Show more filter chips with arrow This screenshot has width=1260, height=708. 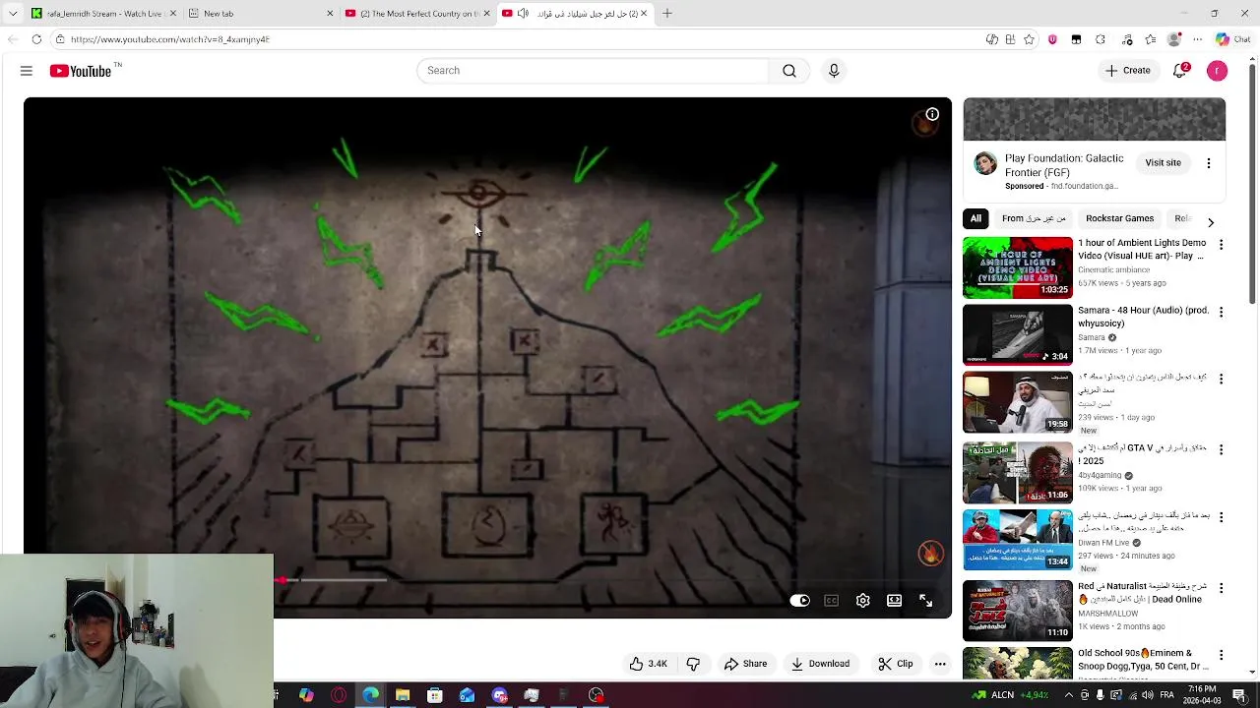(x=1211, y=222)
